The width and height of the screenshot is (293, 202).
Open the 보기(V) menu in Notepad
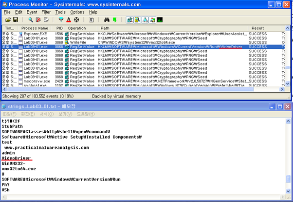(x=65, y=114)
